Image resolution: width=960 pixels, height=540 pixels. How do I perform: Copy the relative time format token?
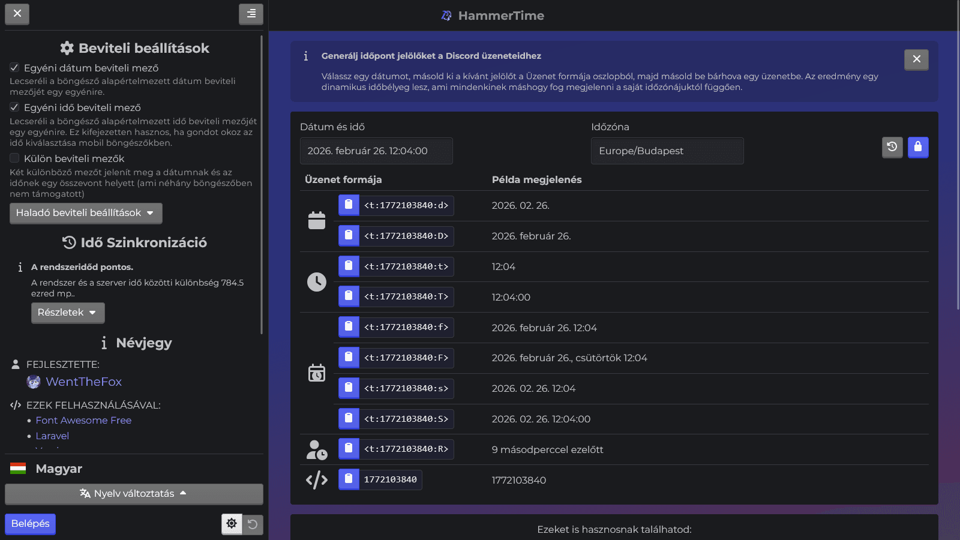(348, 448)
